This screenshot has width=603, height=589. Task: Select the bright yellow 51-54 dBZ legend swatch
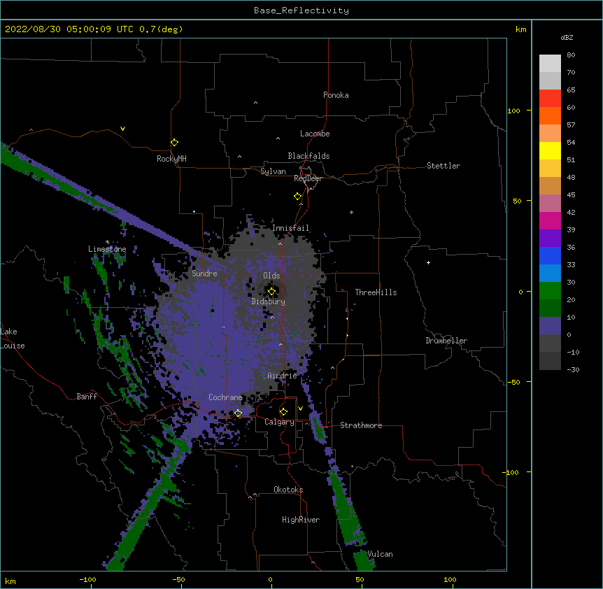pos(550,150)
